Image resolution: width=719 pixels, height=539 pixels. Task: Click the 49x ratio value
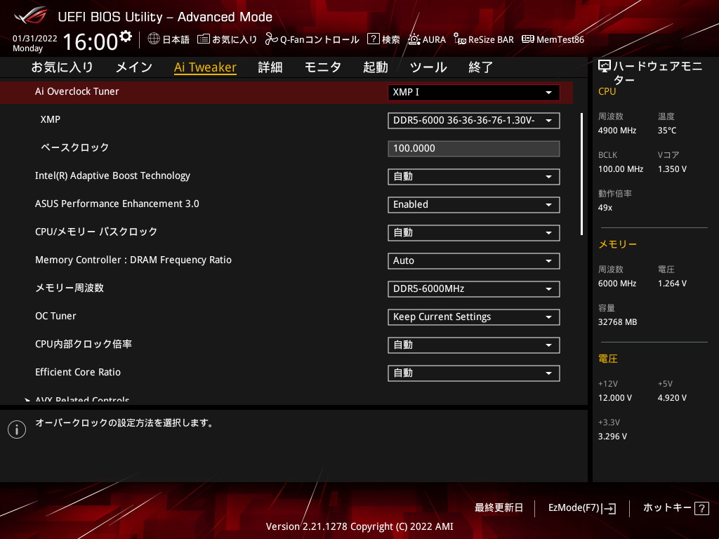(605, 208)
